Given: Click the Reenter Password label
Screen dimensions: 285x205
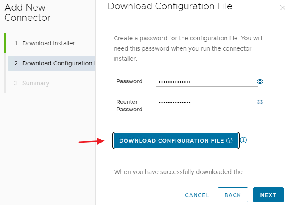Looking at the screenshot, I should coord(129,105).
